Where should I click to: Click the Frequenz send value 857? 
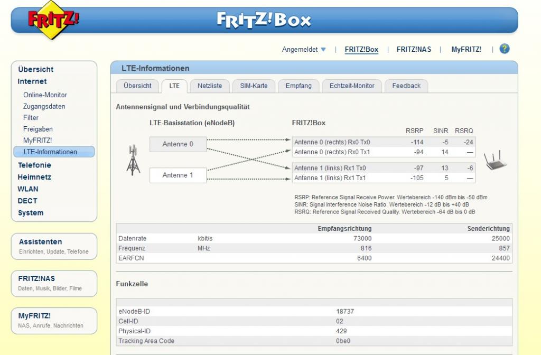tap(504, 248)
